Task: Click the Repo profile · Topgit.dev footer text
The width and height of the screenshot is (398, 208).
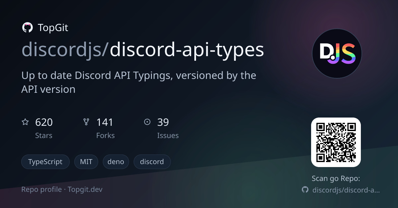Action: point(62,190)
